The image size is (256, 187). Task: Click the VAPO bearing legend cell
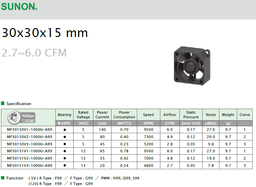pyautogui.click(x=64, y=123)
